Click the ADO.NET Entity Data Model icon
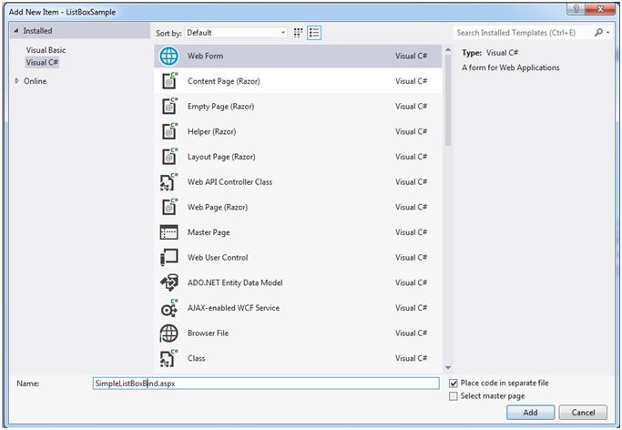Viewport: 622px width, 430px height. tap(169, 282)
